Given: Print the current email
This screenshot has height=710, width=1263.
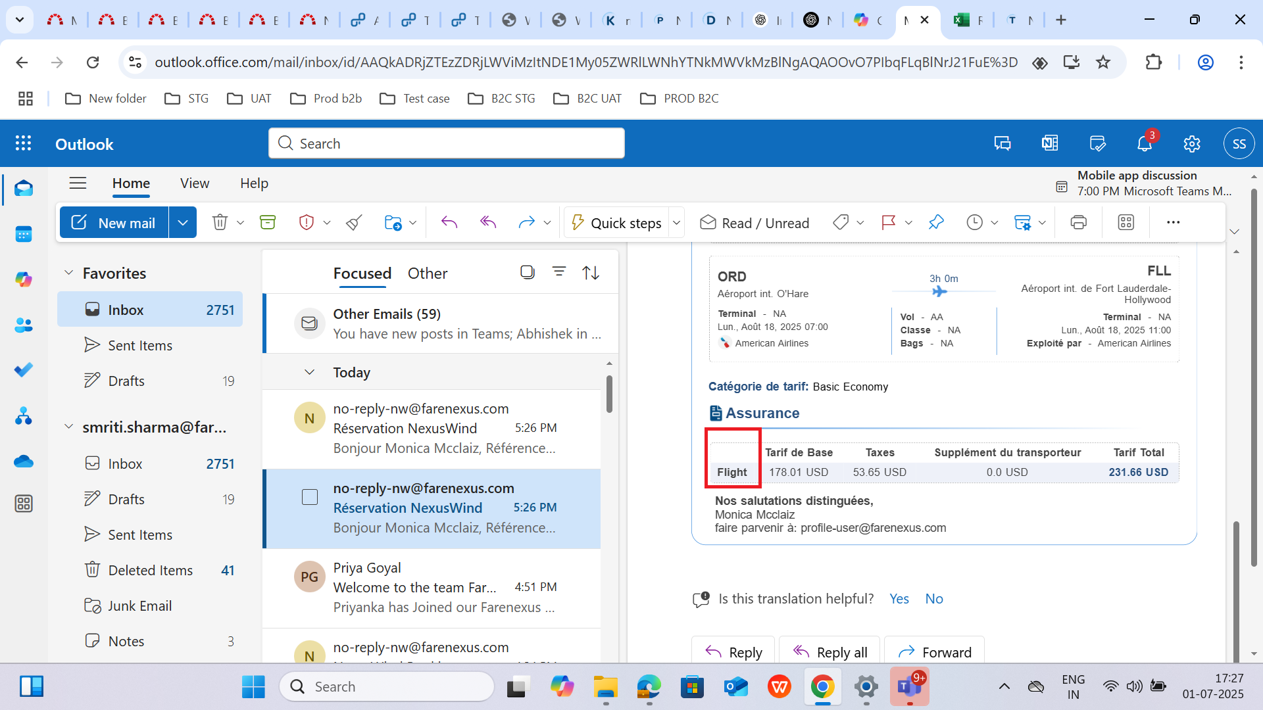Looking at the screenshot, I should [x=1078, y=222].
